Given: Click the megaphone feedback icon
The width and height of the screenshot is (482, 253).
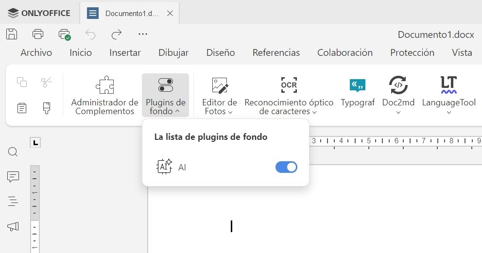Looking at the screenshot, I should pyautogui.click(x=13, y=227).
